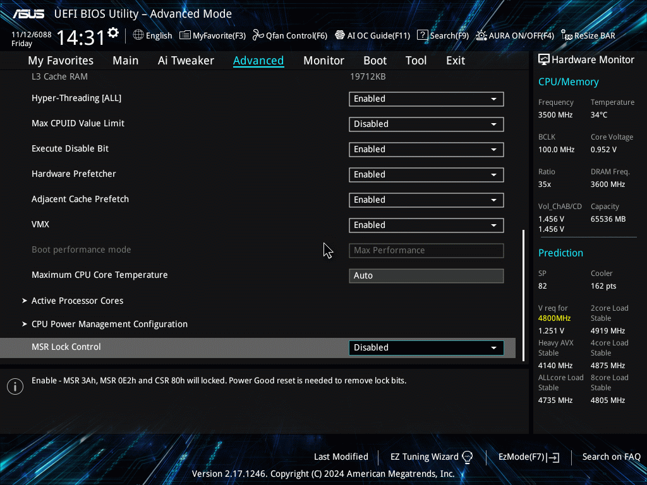Change the VMX setting dropdown
Image resolution: width=647 pixels, height=485 pixels.
[426, 225]
